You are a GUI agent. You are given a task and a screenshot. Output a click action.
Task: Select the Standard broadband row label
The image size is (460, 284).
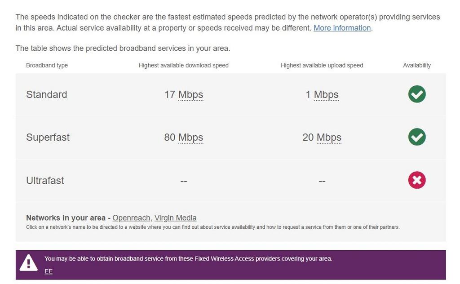pos(47,94)
